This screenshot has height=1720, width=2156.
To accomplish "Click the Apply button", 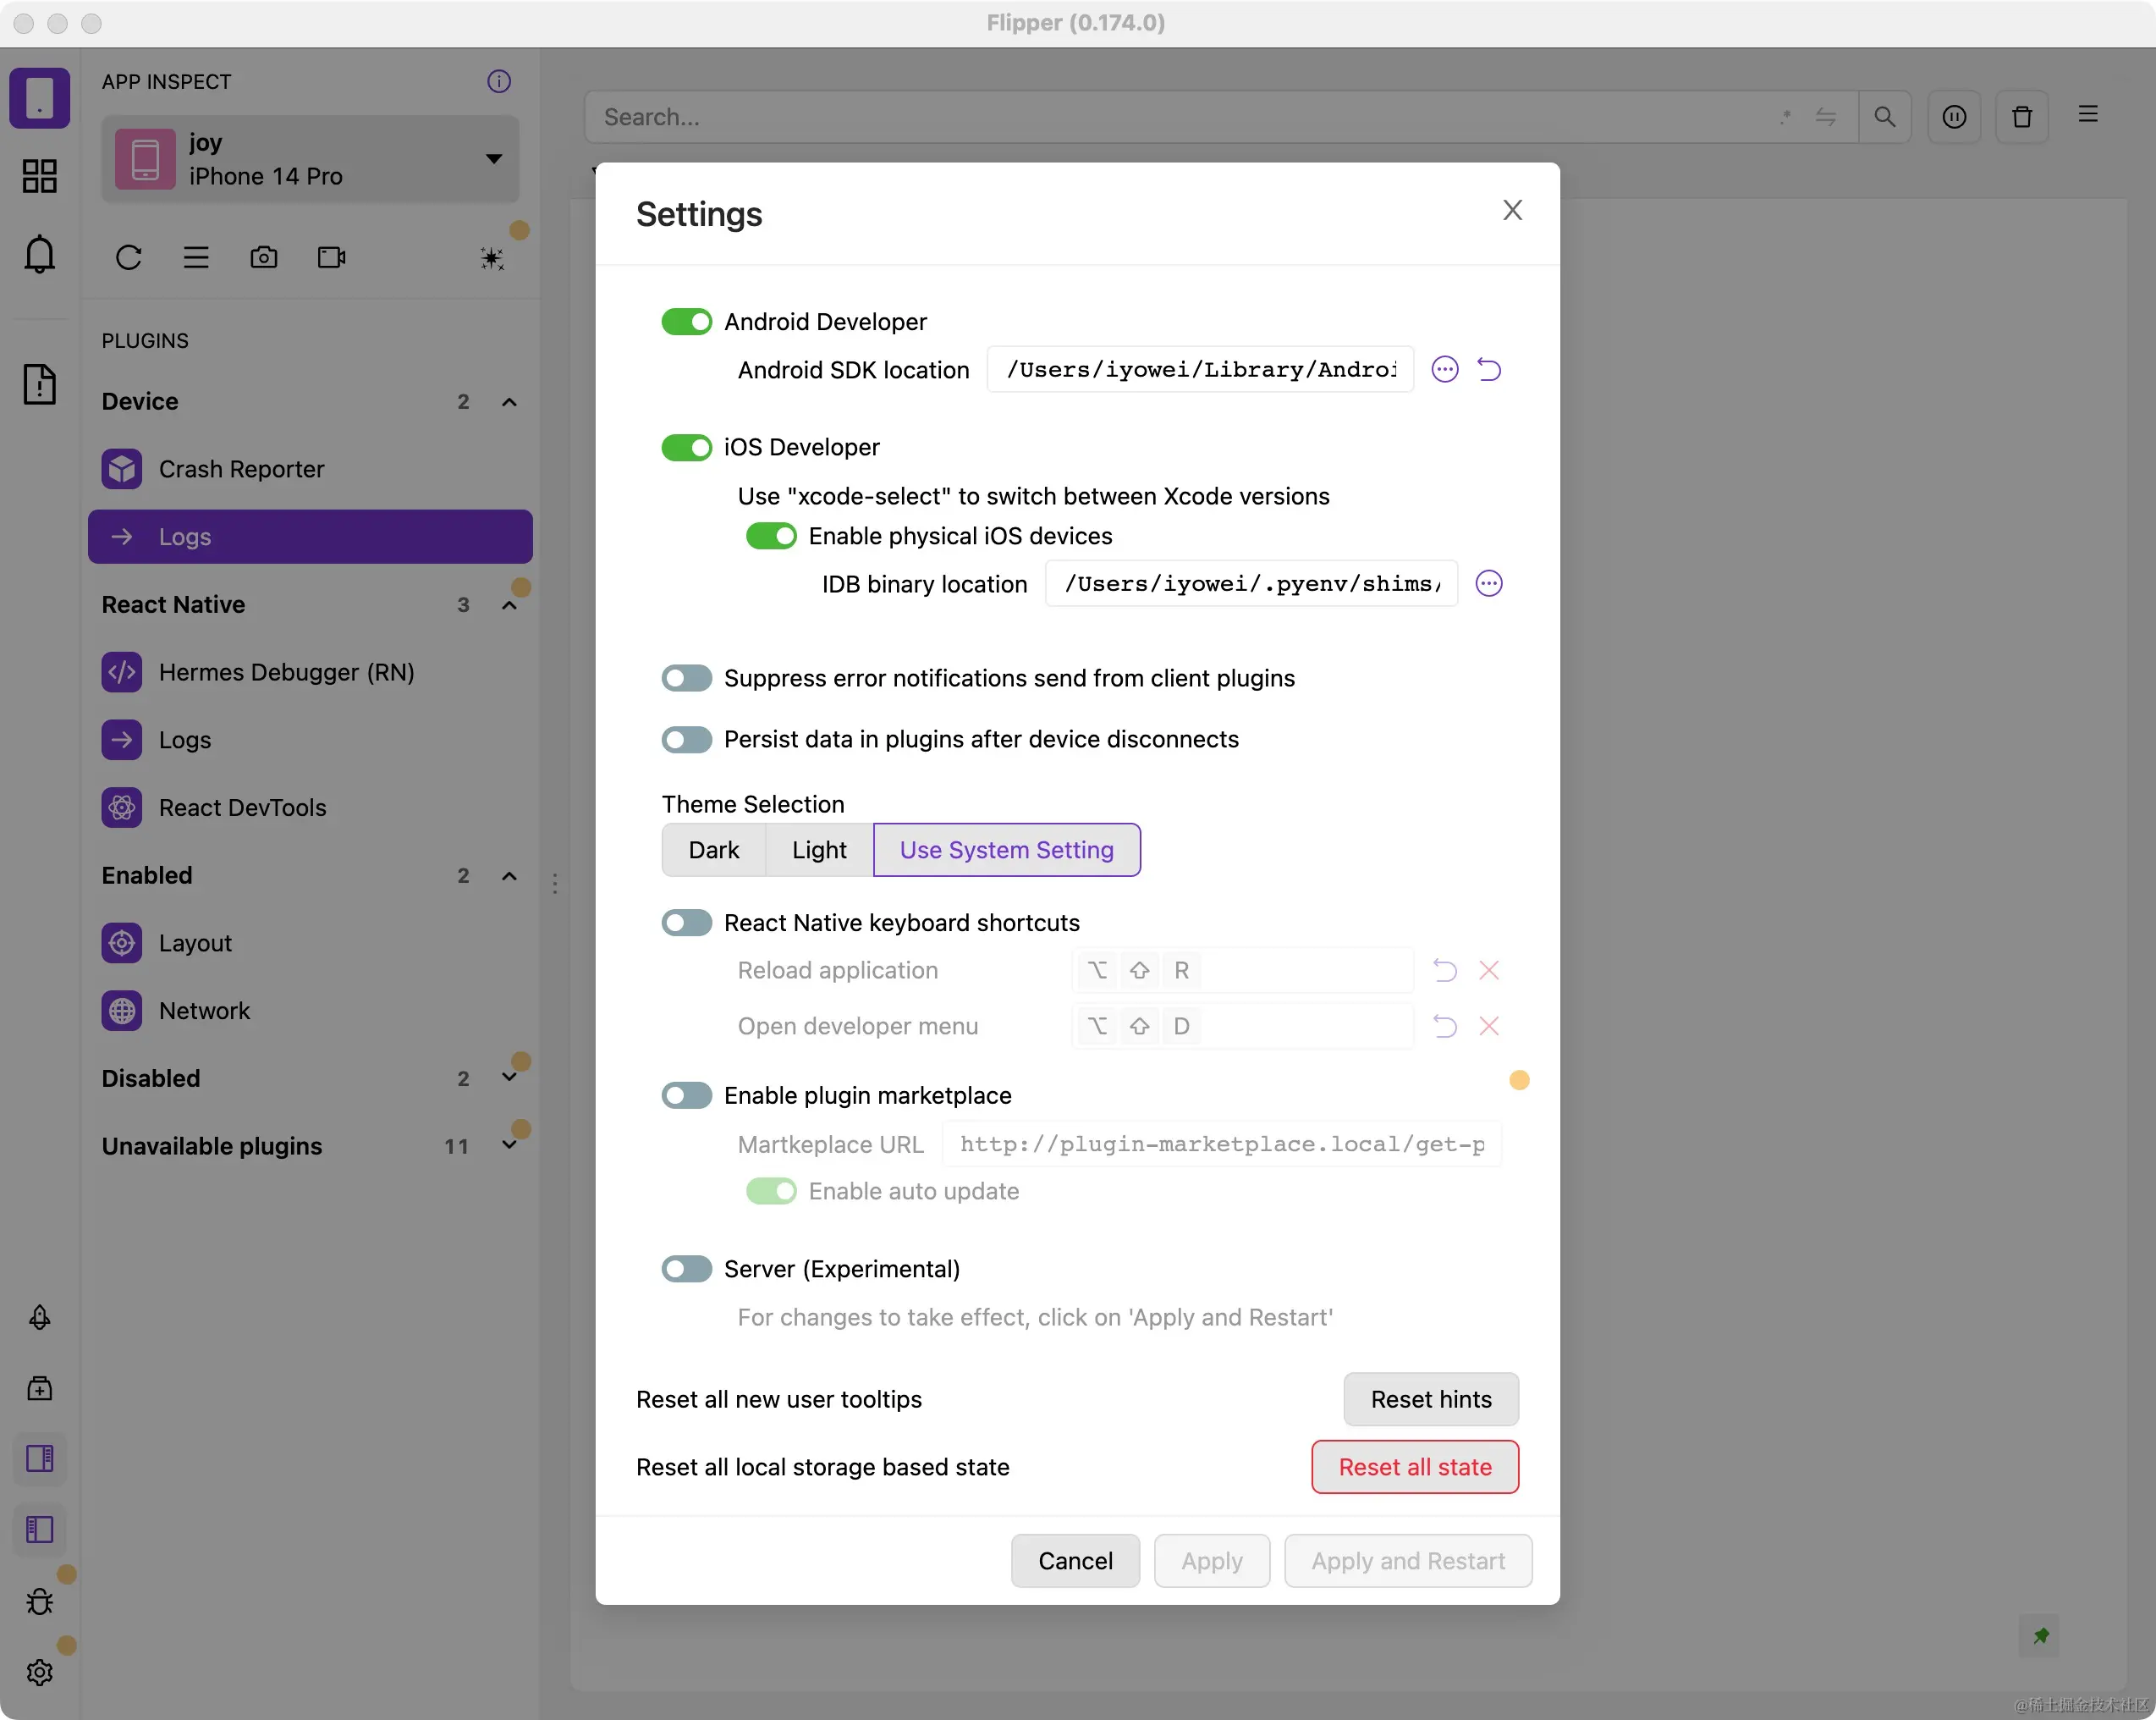I will pyautogui.click(x=1212, y=1561).
